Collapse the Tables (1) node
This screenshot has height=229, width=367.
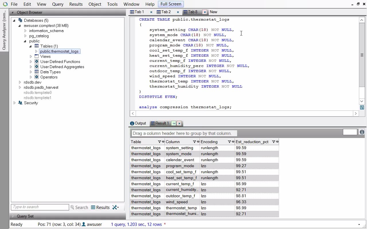[x=31, y=46]
